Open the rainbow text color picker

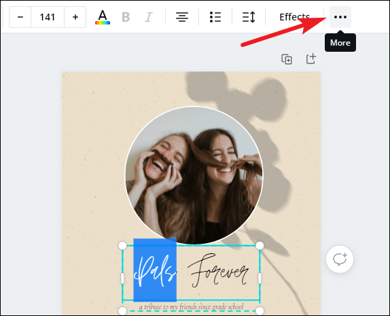tap(103, 17)
